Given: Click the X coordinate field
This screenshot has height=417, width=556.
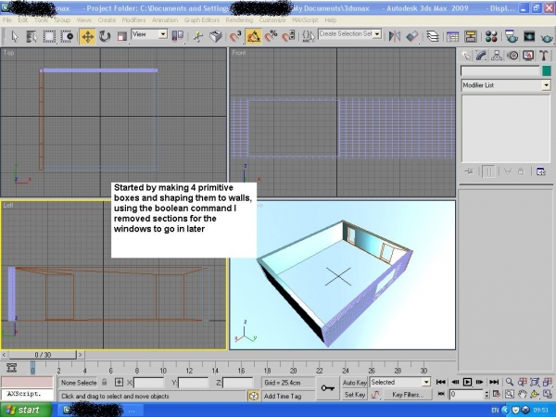Looking at the screenshot, I should 148,383.
